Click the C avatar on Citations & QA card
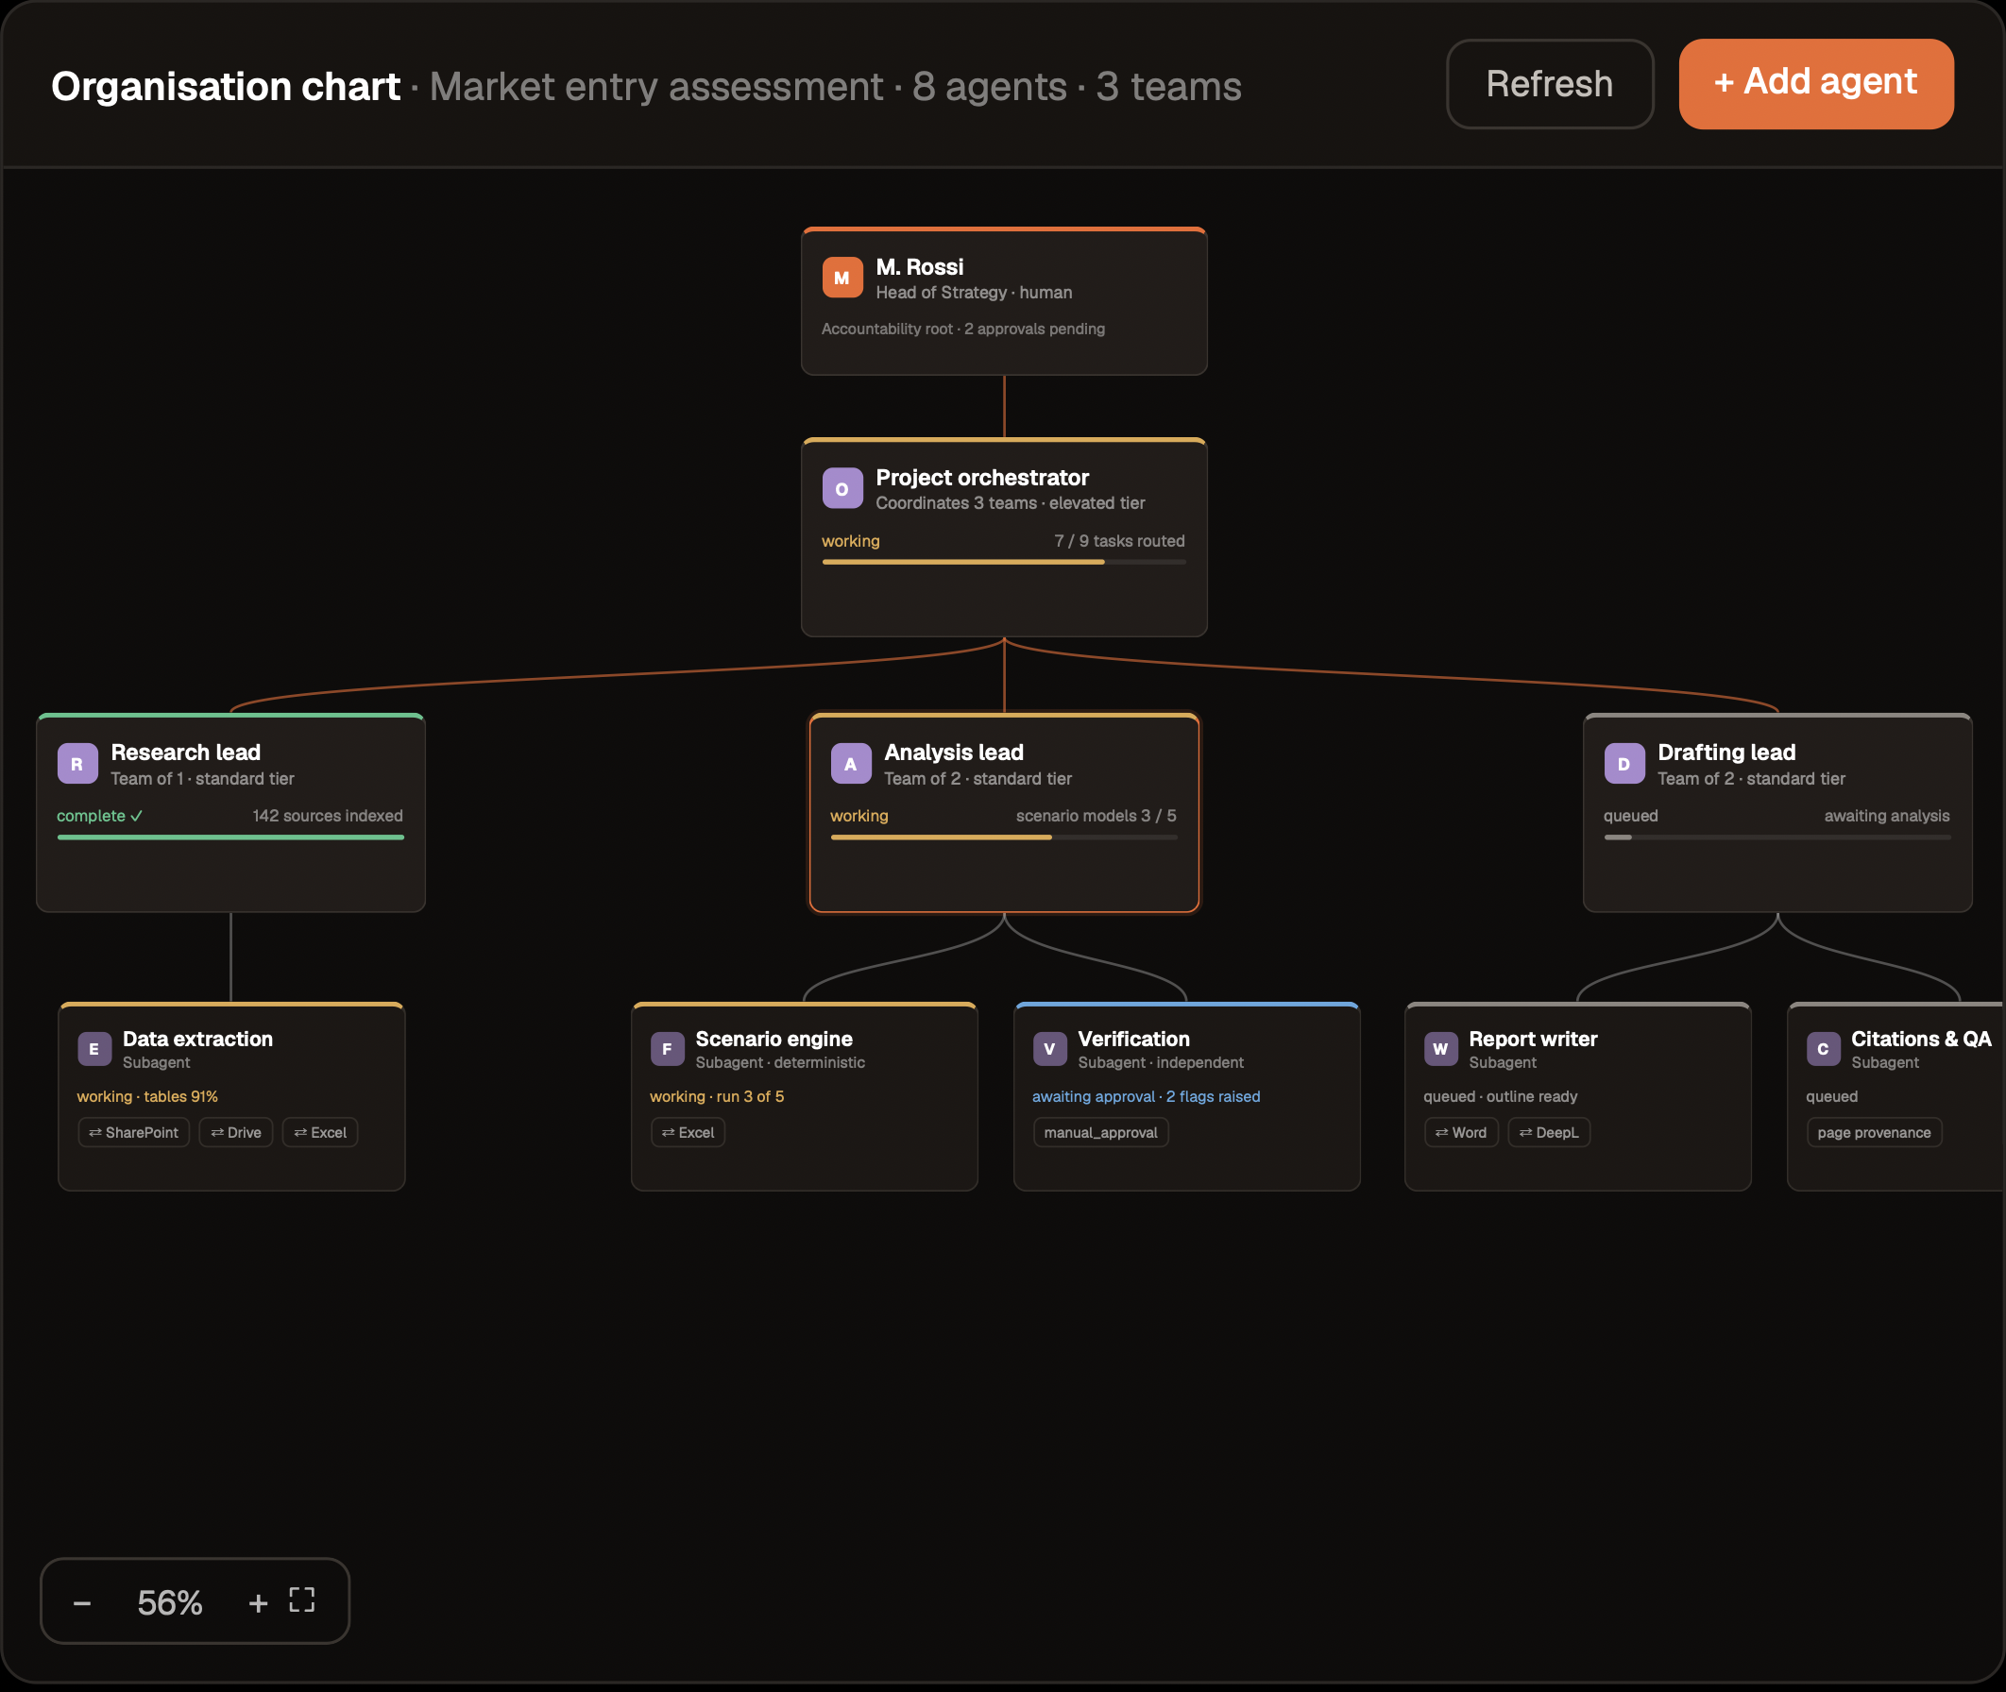Image resolution: width=2006 pixels, height=1692 pixels. 1823,1048
